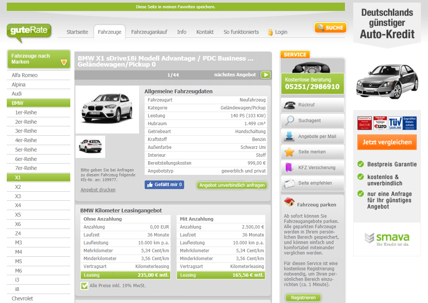Open the Info menu item
Viewport: 428px width, 303px height.
click(x=181, y=32)
